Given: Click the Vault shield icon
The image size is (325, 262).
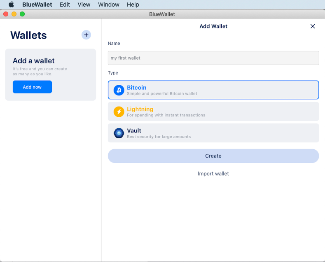Looking at the screenshot, I should pos(119,133).
